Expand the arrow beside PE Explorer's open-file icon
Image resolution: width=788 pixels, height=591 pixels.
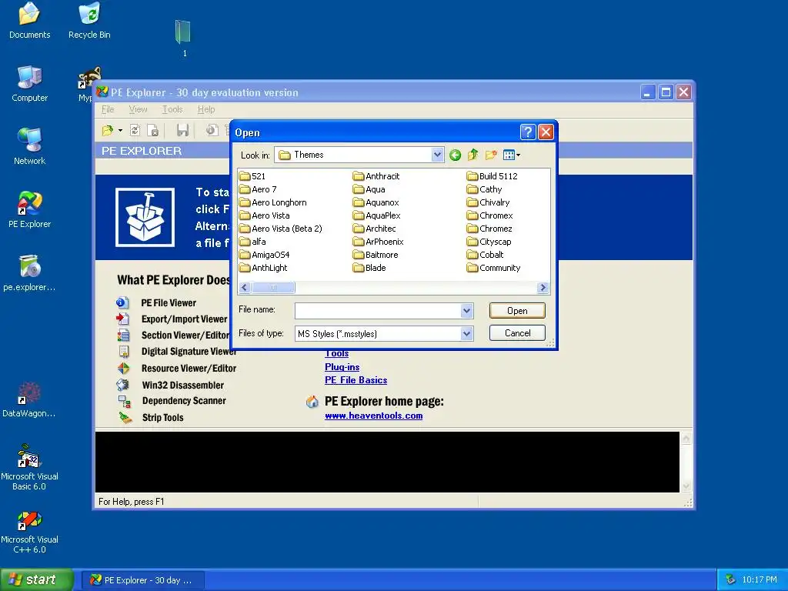pyautogui.click(x=121, y=131)
